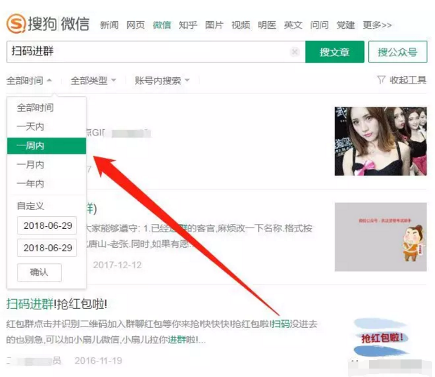Click the 搜公众号 button
This screenshot has height=377, width=435.
click(398, 52)
